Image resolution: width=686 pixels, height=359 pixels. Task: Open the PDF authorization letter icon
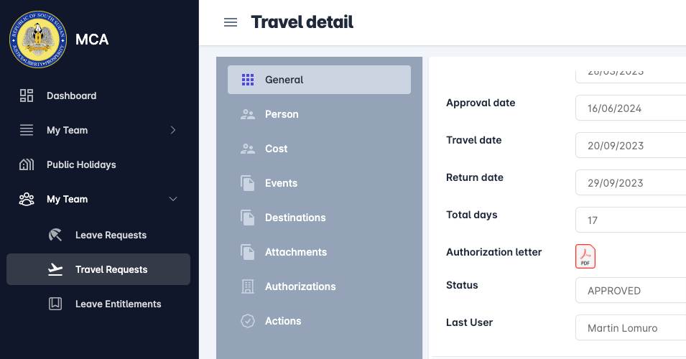[x=585, y=256]
